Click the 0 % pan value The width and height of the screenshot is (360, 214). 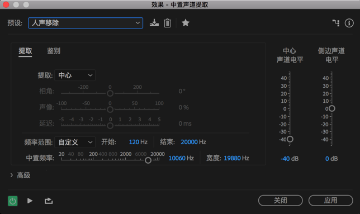[184, 107]
